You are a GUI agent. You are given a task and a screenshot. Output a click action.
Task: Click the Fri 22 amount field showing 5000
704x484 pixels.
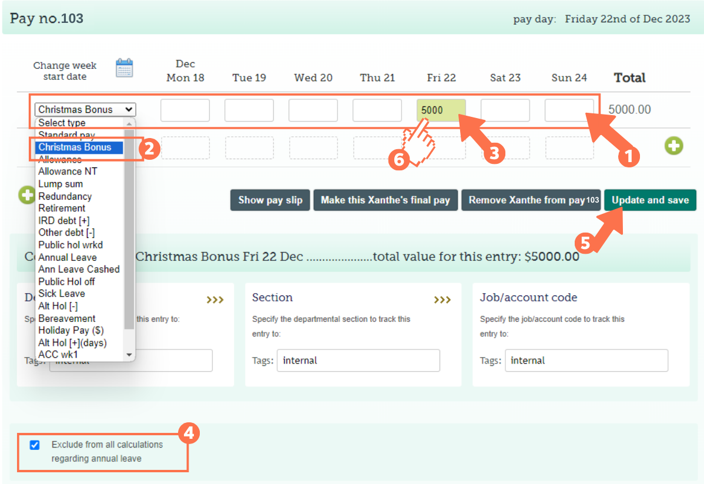(x=441, y=110)
